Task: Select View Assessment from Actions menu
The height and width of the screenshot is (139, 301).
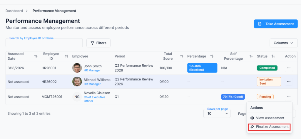Action: (x=270, y=118)
